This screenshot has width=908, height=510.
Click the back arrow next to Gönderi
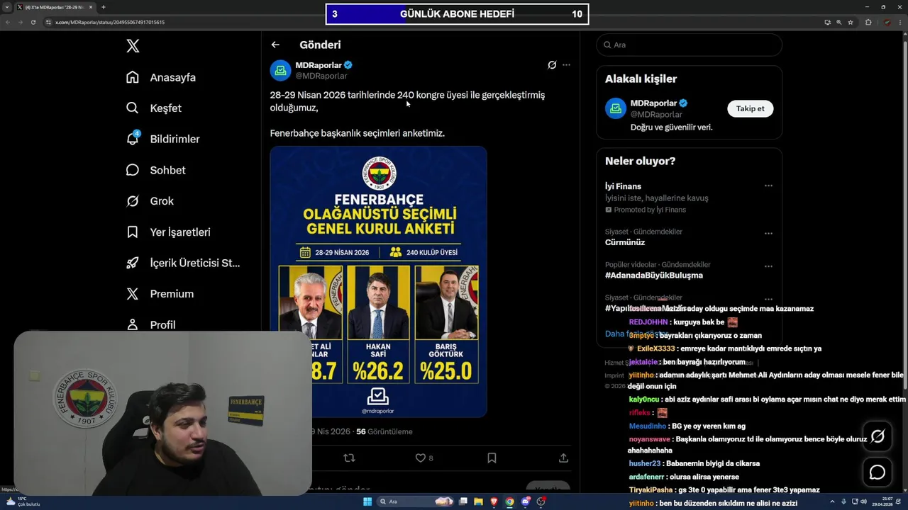275,45
